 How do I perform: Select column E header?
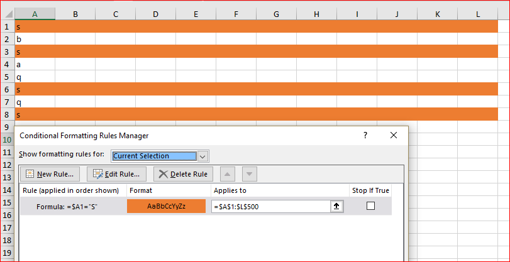click(196, 14)
